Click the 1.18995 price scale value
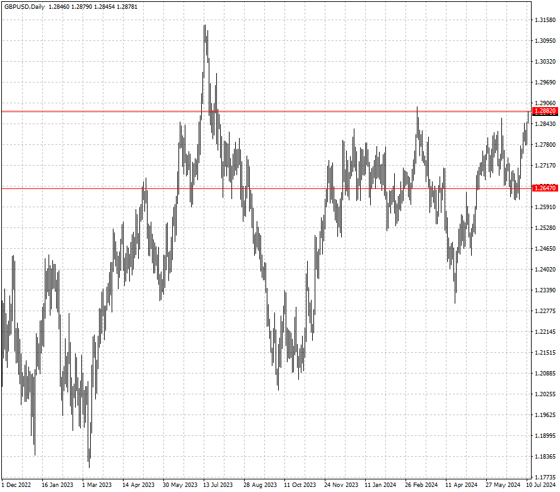This screenshot has width=560, height=492. click(545, 436)
